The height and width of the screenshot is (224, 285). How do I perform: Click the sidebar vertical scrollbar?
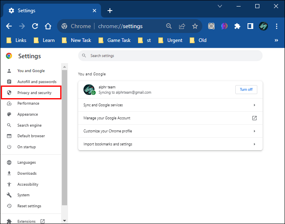[x=64, y=138]
